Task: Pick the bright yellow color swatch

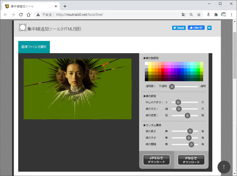Action: (150, 70)
